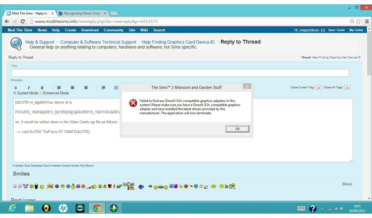Open HP app from taskbar
The height and width of the screenshot is (218, 372).
pos(63,208)
